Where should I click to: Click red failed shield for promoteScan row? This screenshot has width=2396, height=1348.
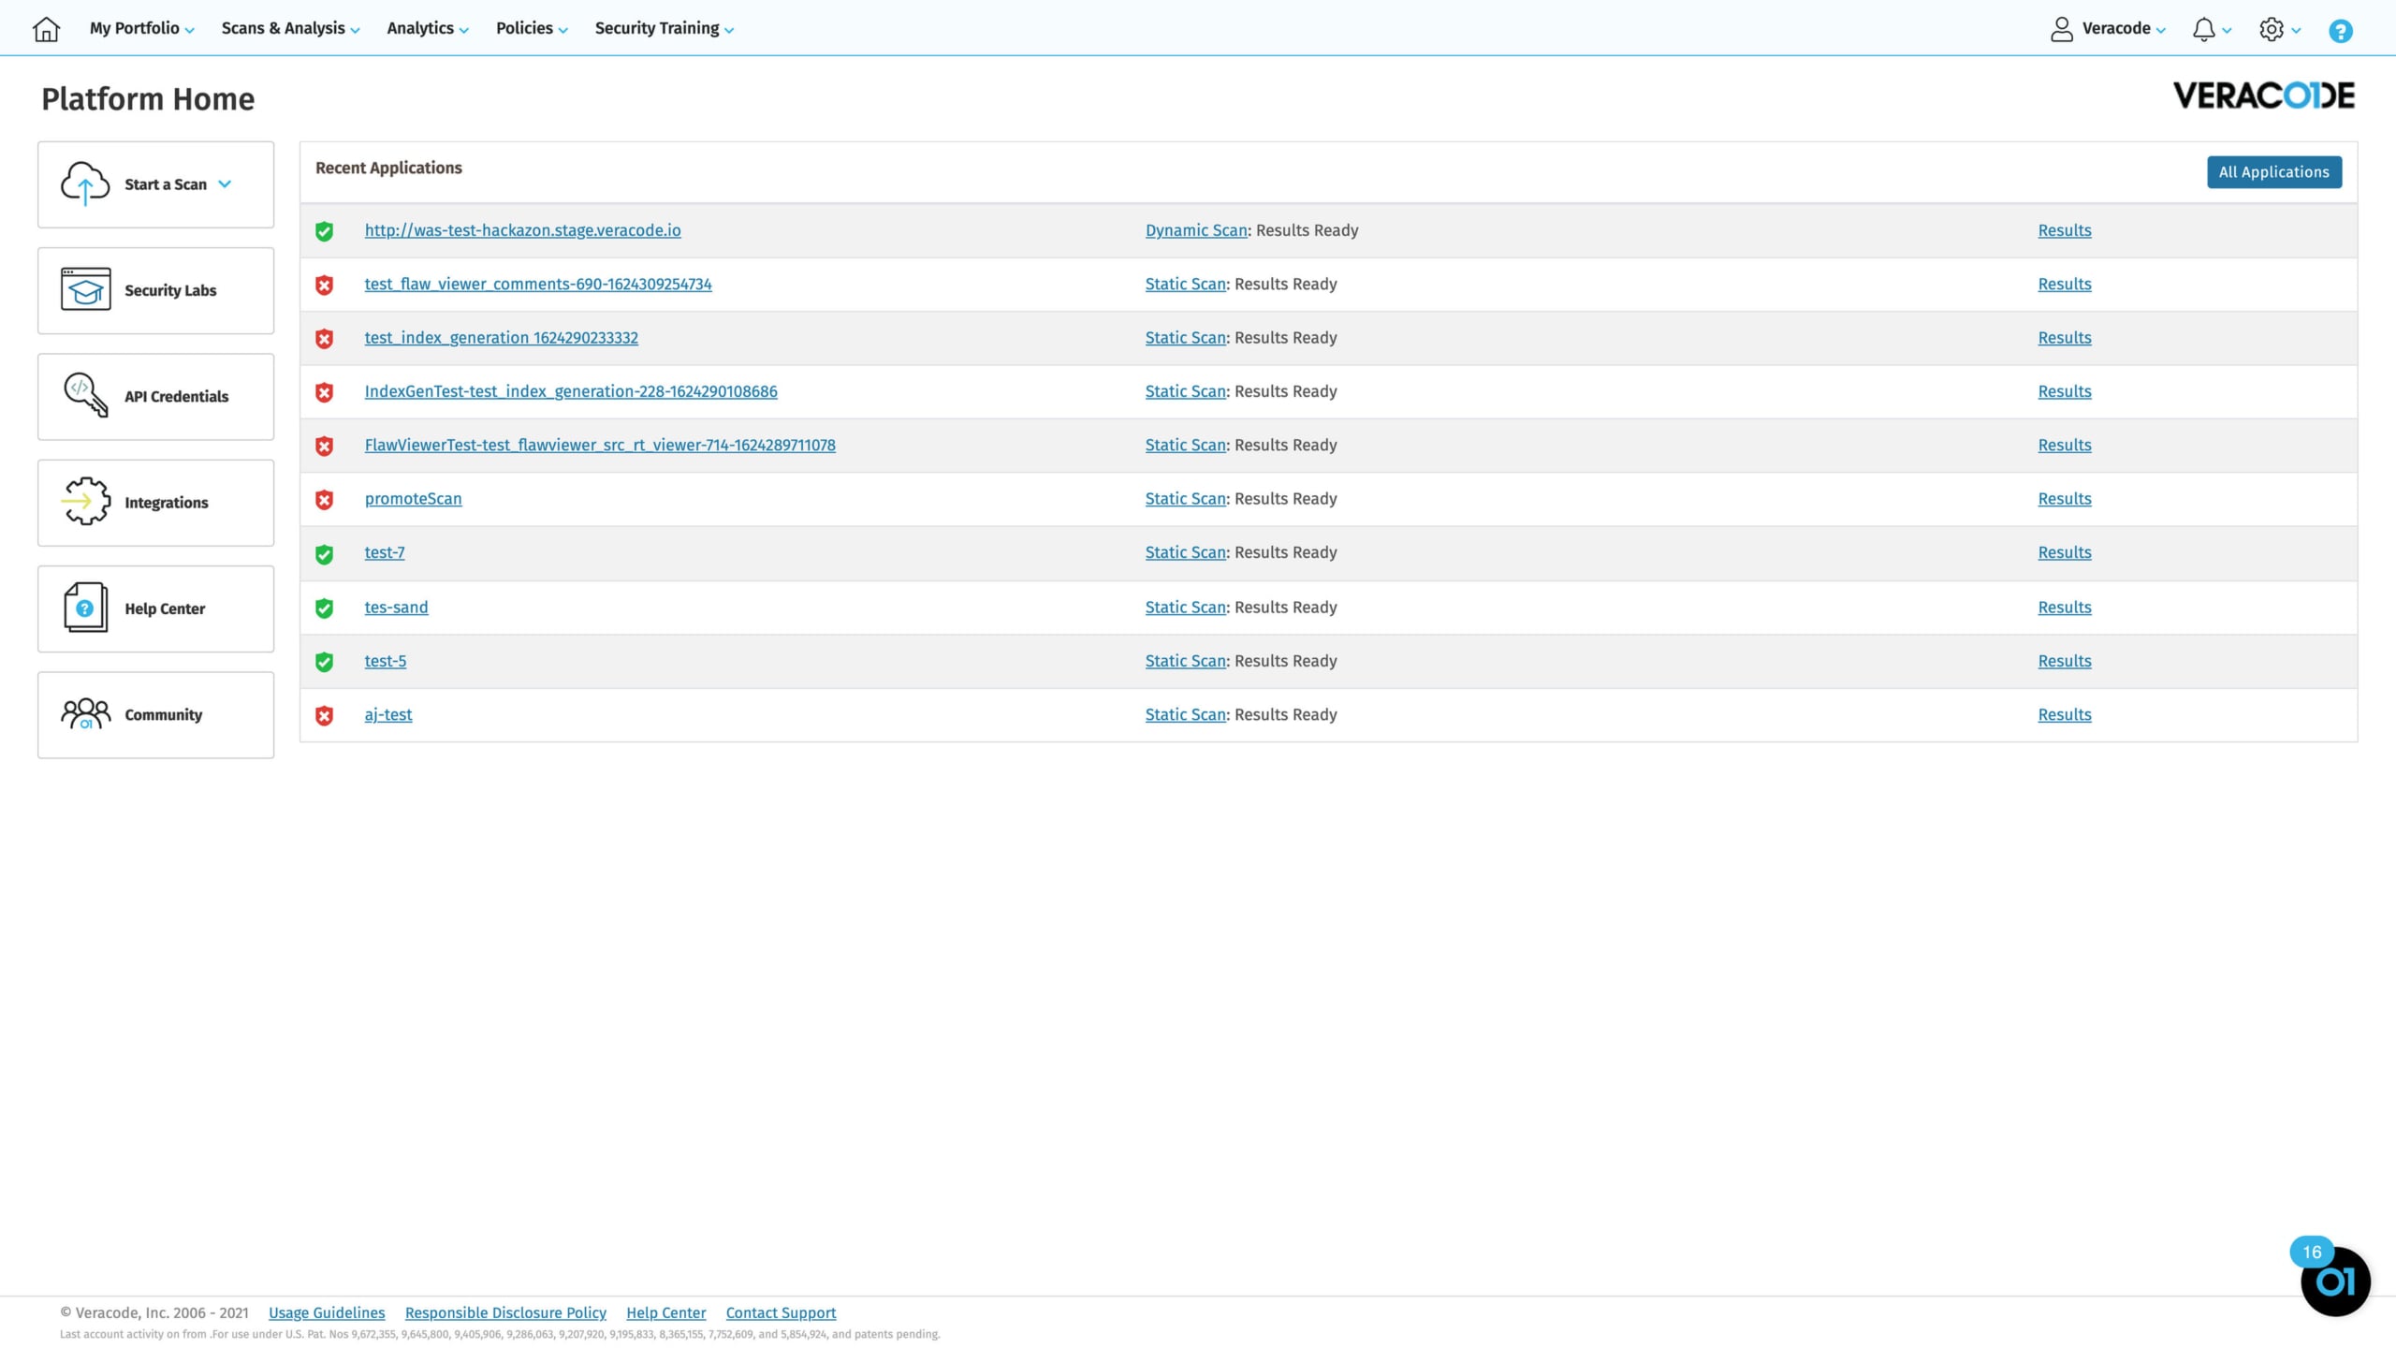point(324,500)
